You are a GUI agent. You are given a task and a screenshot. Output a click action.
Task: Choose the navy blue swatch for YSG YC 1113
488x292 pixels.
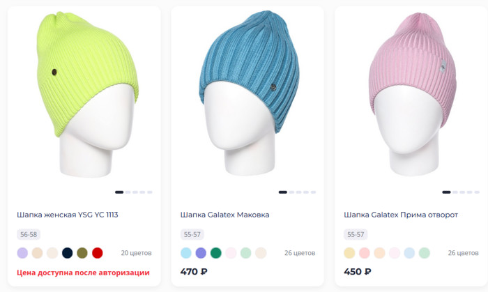[x=67, y=253]
